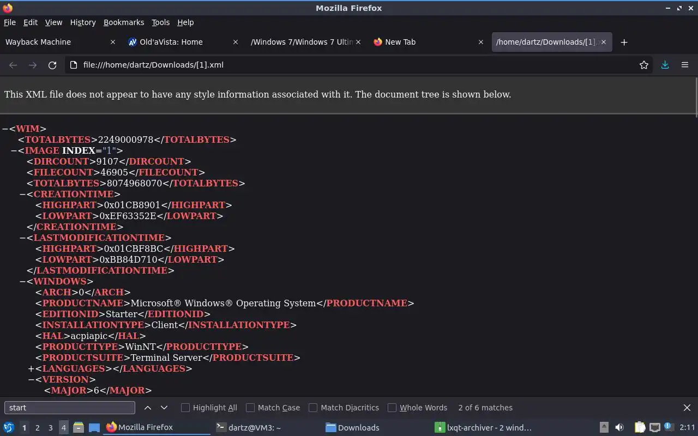Collapse the IMAGE INDEX node

point(14,150)
